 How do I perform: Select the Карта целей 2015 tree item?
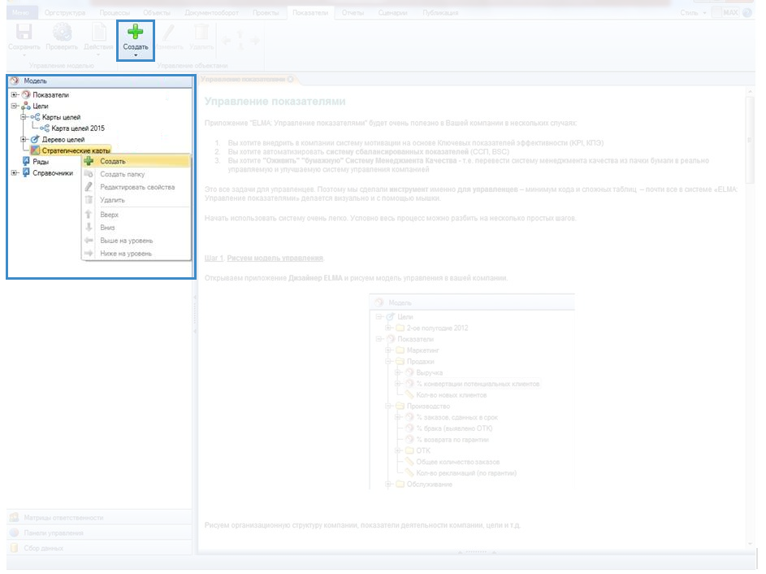point(78,128)
